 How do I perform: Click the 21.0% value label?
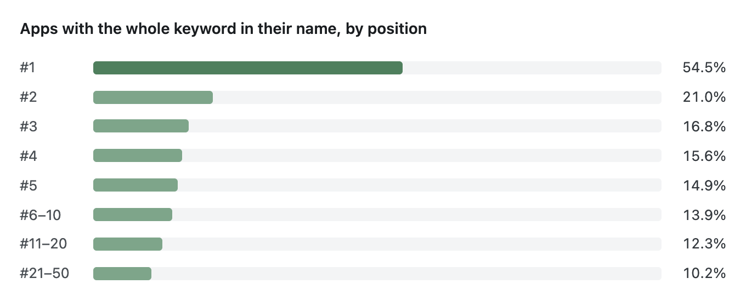click(704, 97)
